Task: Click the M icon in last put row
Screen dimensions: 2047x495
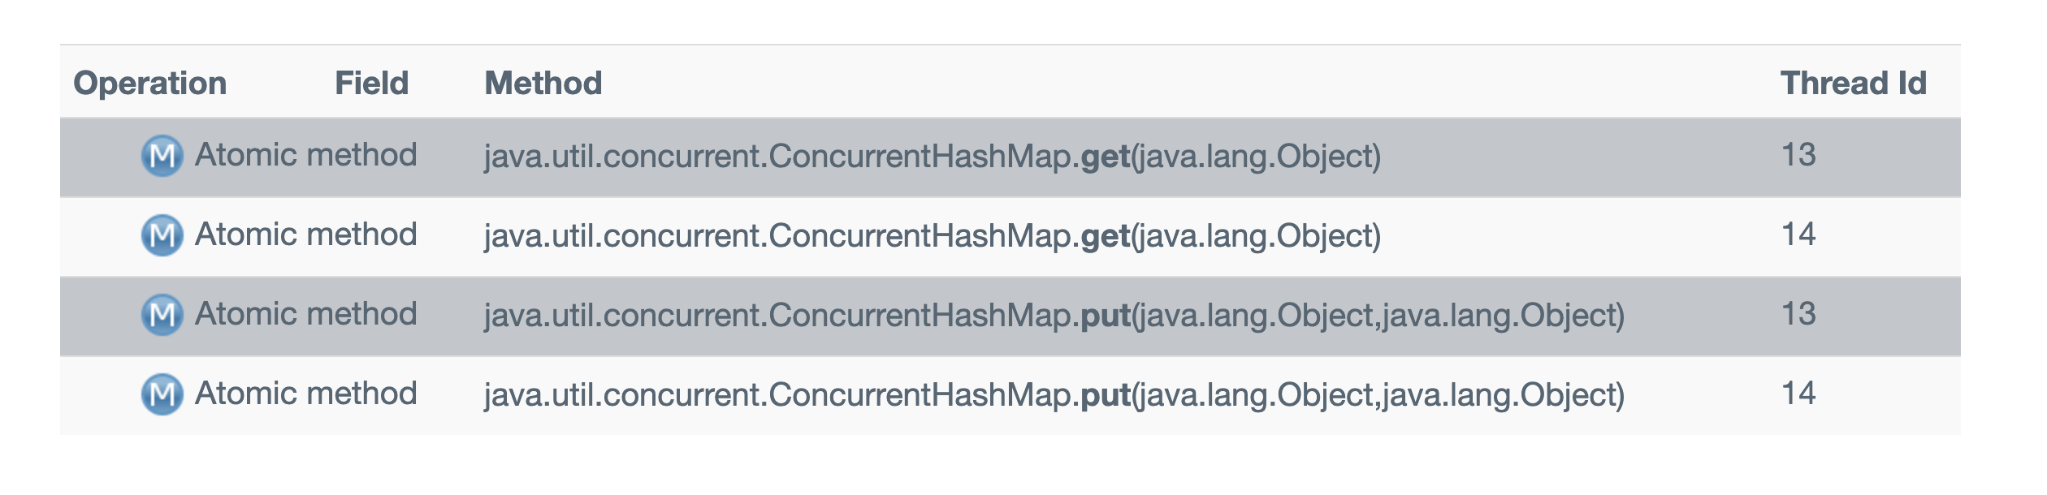Action: coord(162,394)
